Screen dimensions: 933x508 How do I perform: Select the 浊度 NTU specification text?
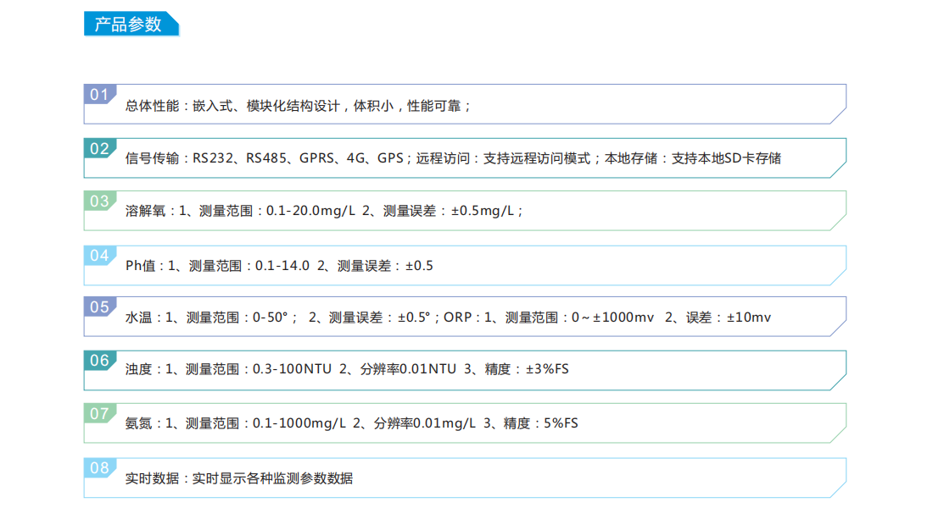[347, 369]
